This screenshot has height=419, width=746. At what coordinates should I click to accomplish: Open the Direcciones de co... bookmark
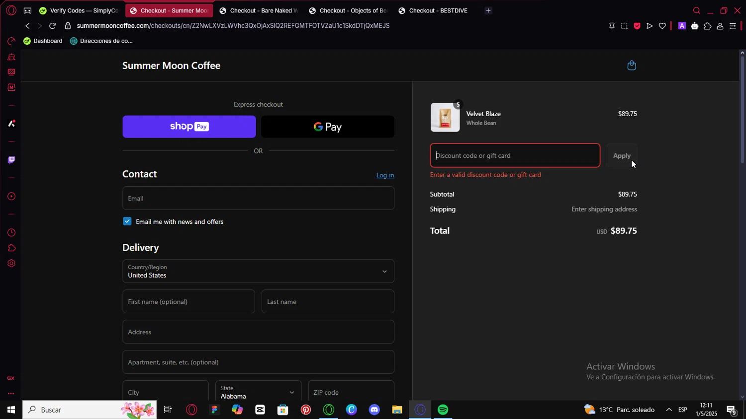click(101, 41)
